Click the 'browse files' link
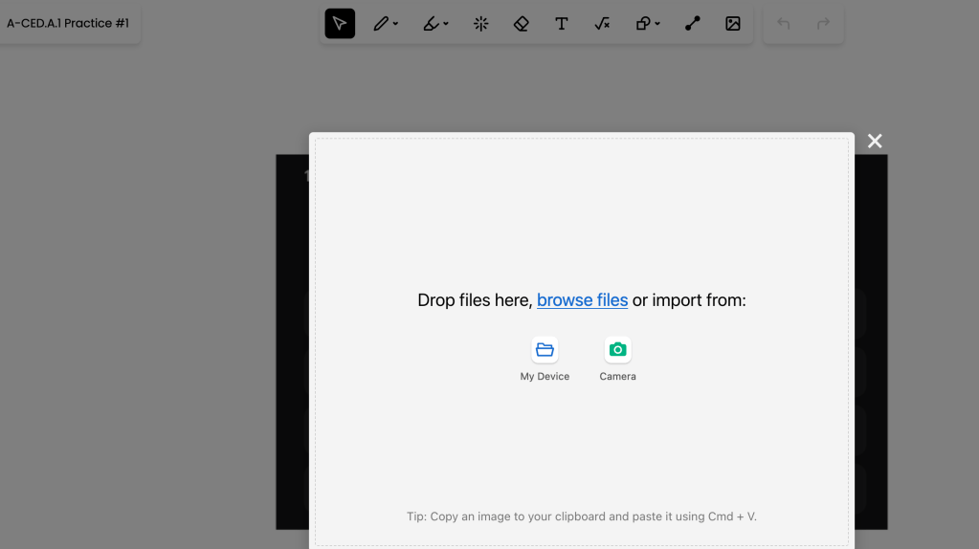The image size is (979, 549). [582, 300]
